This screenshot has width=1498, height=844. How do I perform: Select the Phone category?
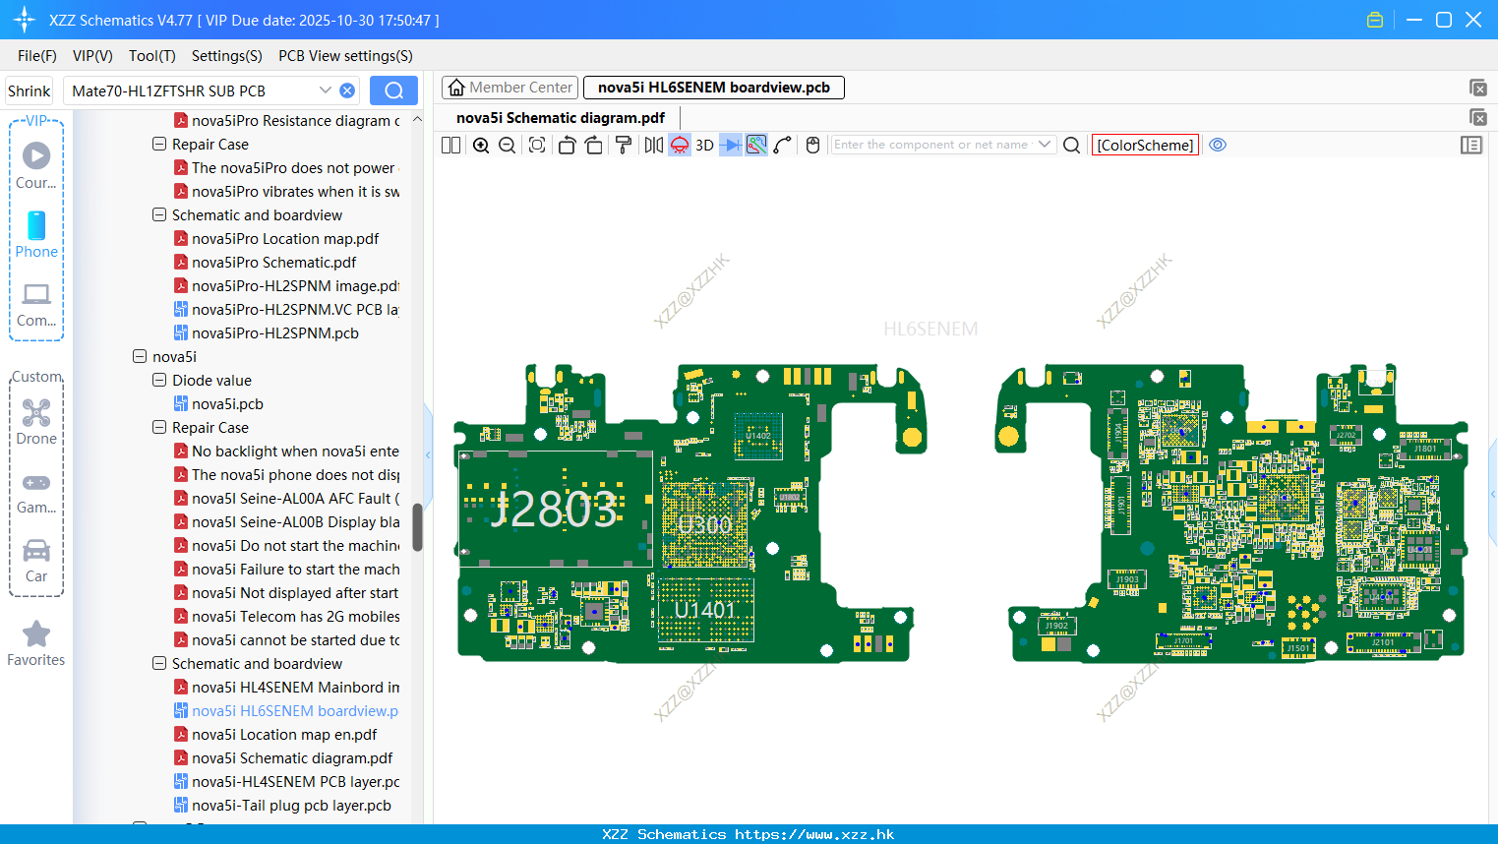[x=36, y=235]
